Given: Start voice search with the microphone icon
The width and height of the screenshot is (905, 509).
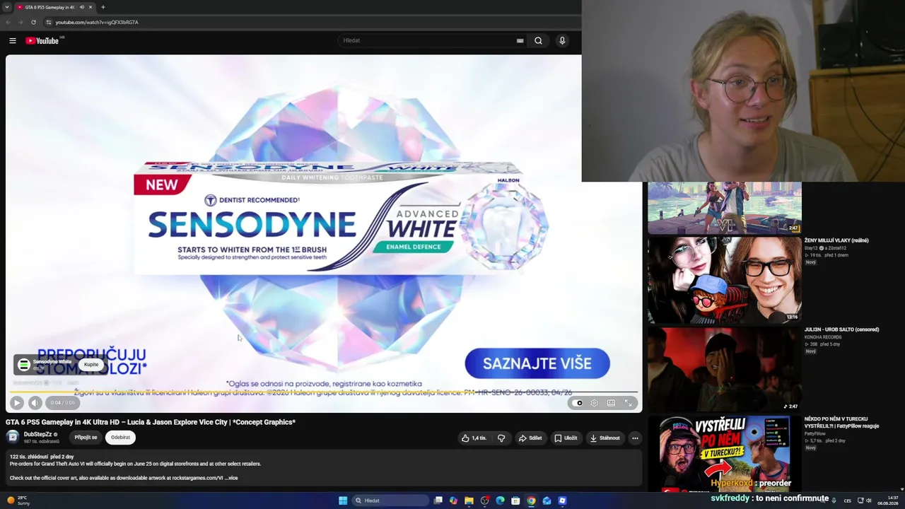Looking at the screenshot, I should pos(562,41).
